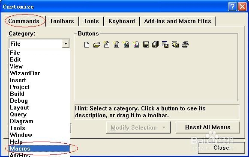Choose Debug from the category list
The width and height of the screenshot is (249, 157).
pos(39,101)
